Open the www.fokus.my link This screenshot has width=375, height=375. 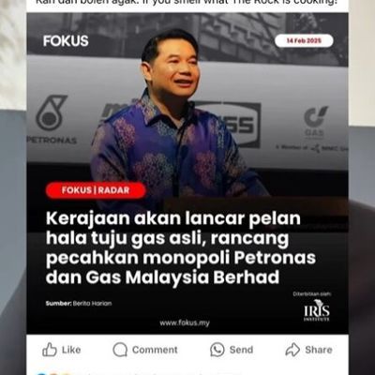[x=185, y=323]
